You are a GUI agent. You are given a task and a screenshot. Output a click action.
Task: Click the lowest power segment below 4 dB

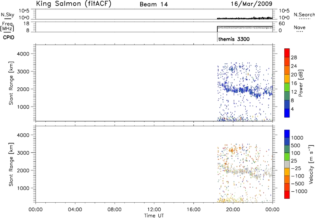click(287, 113)
